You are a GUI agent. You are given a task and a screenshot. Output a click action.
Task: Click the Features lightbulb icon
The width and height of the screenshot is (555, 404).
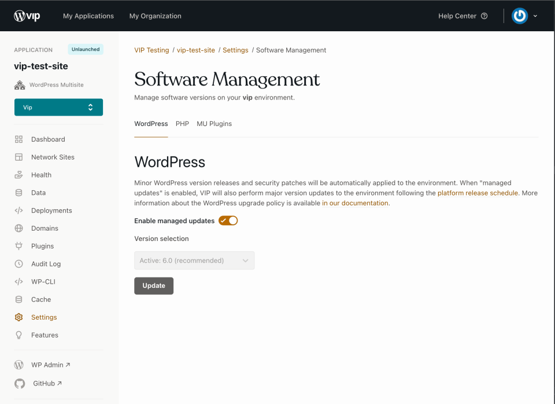18,335
